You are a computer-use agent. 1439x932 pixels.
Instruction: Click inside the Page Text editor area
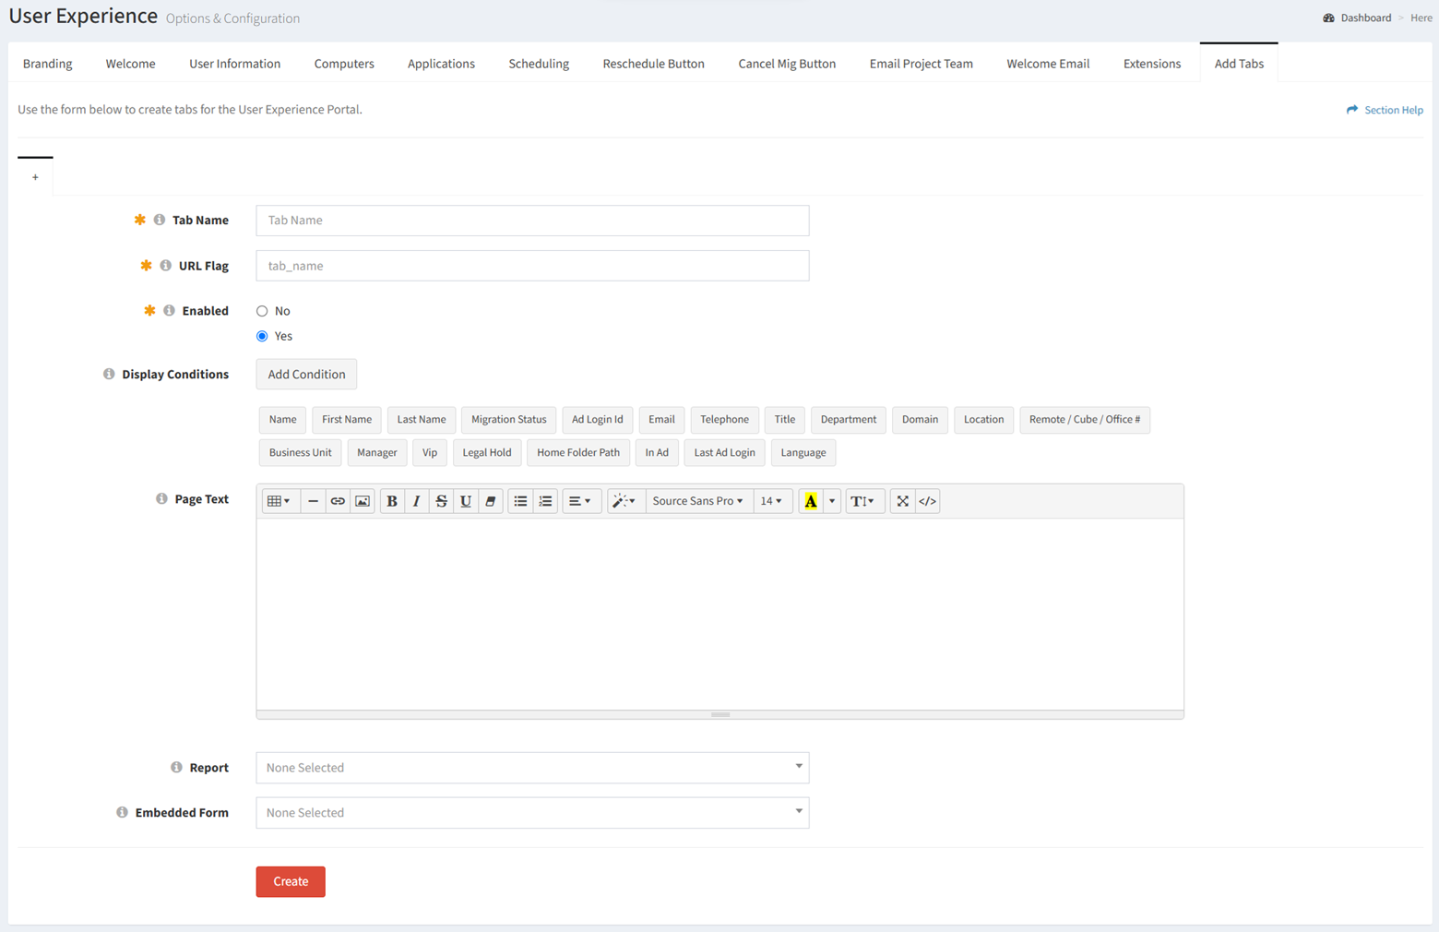tap(719, 614)
